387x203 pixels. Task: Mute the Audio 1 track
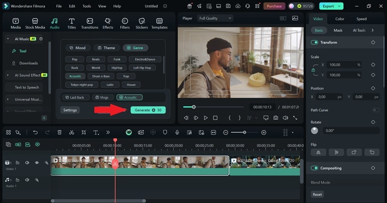pyautogui.click(x=27, y=180)
